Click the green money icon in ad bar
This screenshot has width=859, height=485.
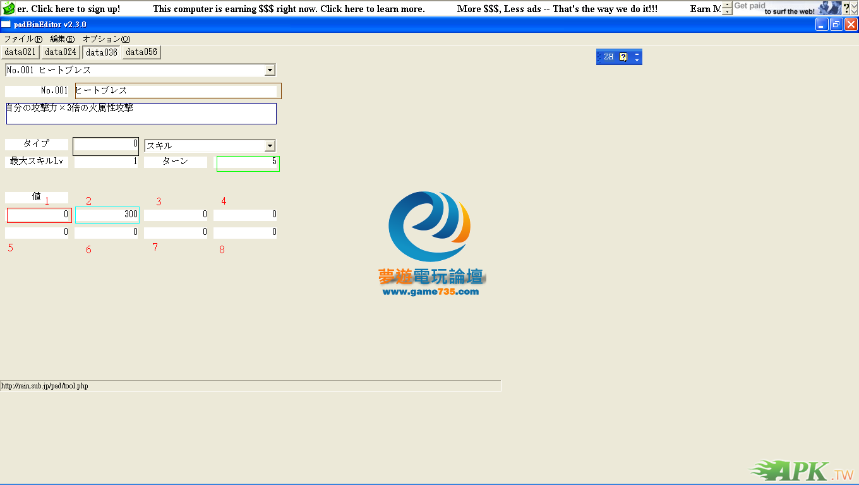(9, 8)
